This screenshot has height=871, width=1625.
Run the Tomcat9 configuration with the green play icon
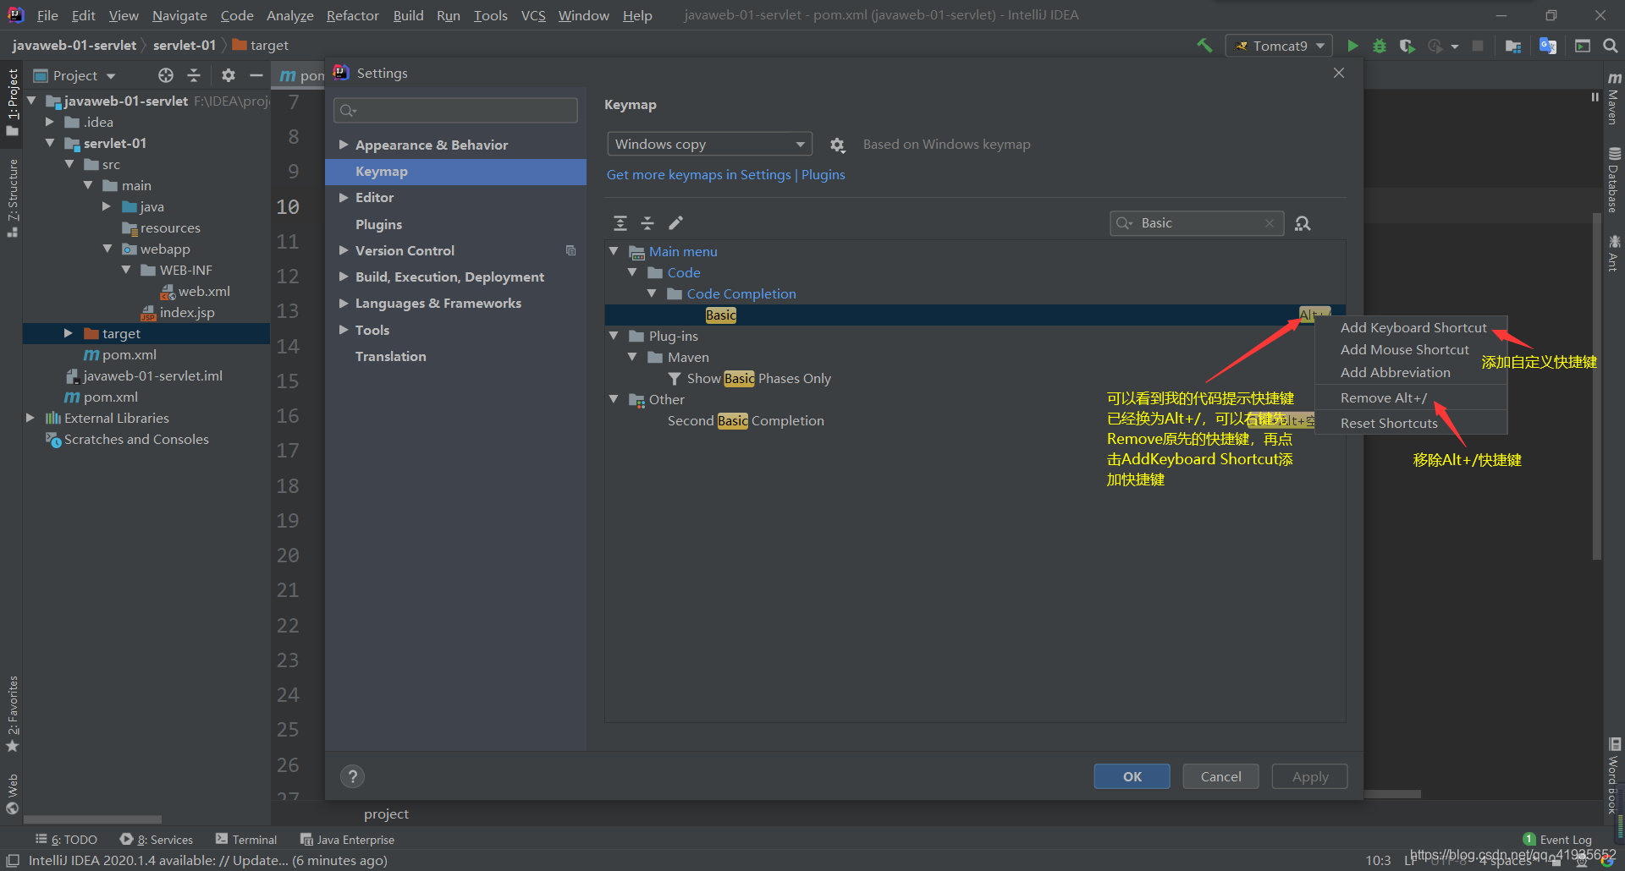[x=1352, y=46]
